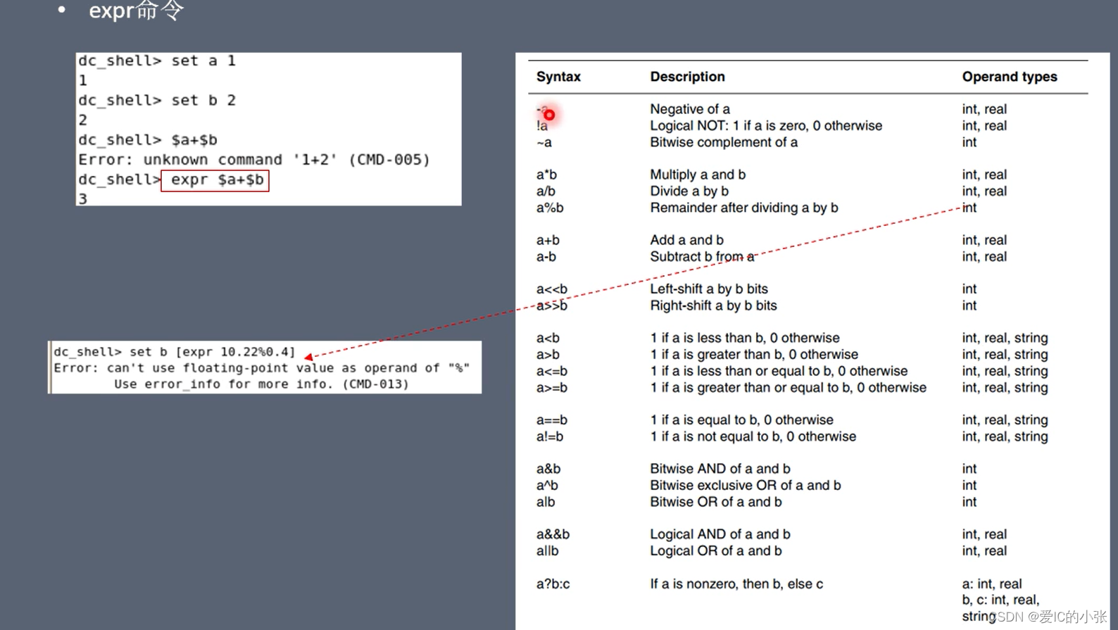
Task: Click the 'expr命令' slide title
Action: point(136,11)
